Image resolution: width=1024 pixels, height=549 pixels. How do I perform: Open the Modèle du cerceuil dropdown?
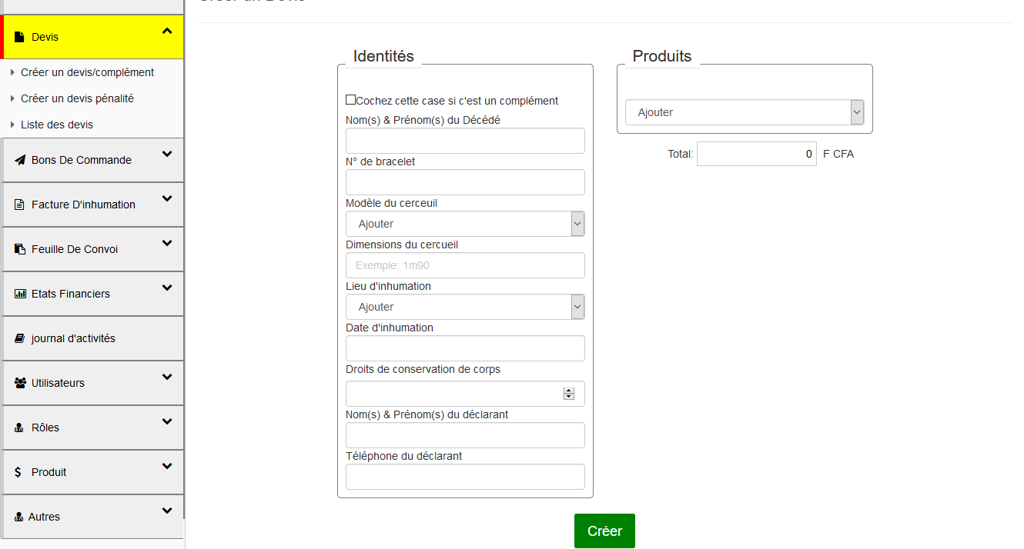(x=465, y=224)
